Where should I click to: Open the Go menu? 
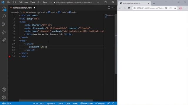point(39,2)
